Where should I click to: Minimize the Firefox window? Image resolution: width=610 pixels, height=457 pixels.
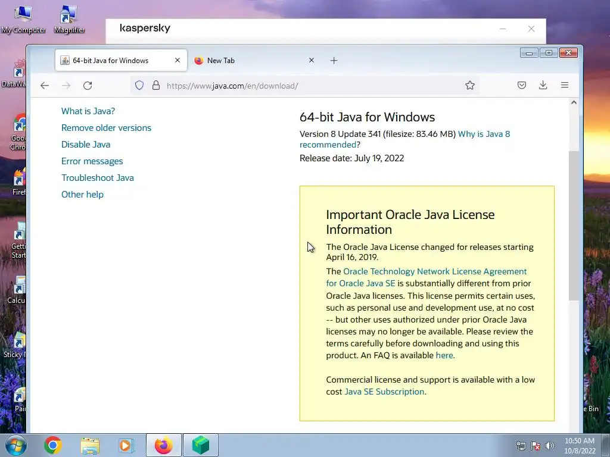pos(529,53)
